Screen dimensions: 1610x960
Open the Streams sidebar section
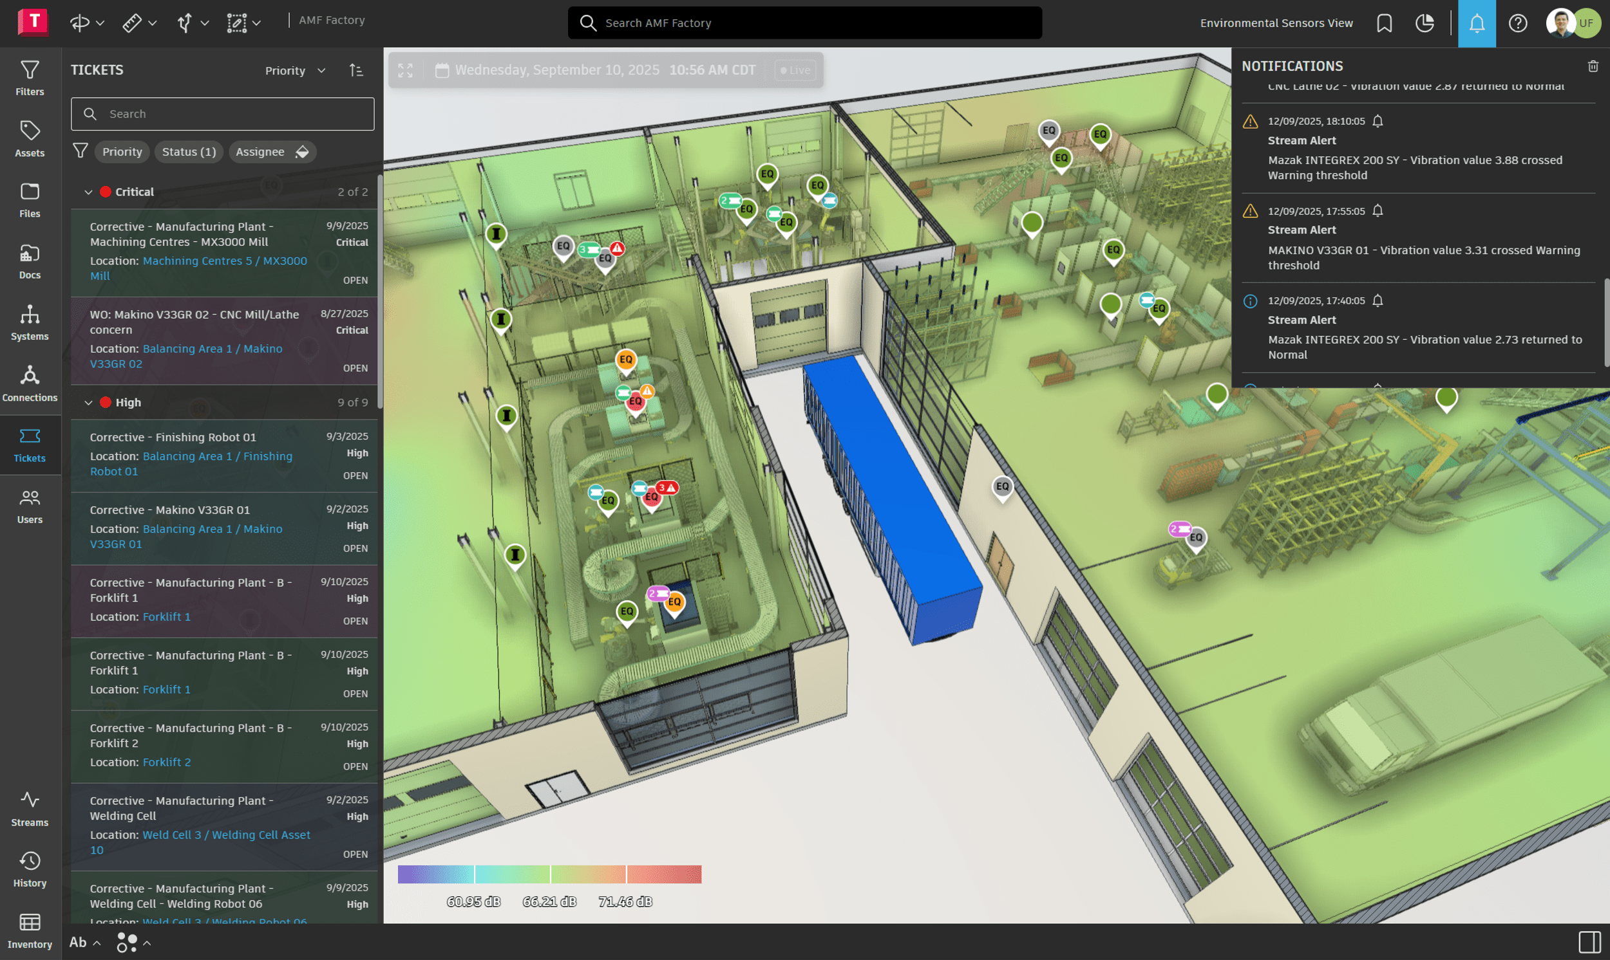pyautogui.click(x=30, y=808)
